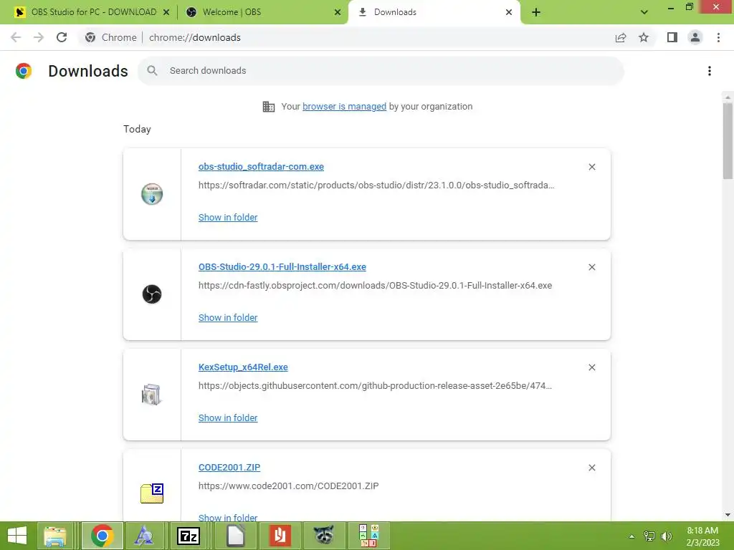Open the 7-Zip taskbar icon
Viewport: 734px width, 550px height.
point(189,536)
